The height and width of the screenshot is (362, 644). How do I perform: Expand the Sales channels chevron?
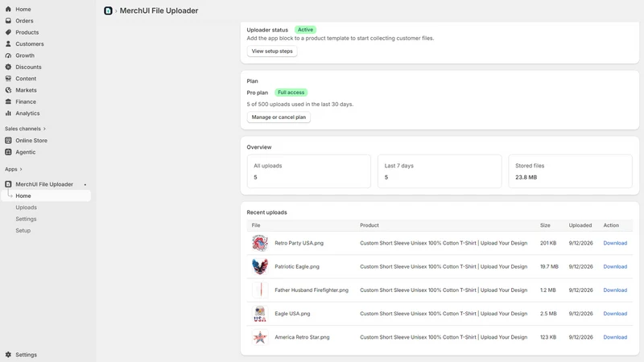44,129
